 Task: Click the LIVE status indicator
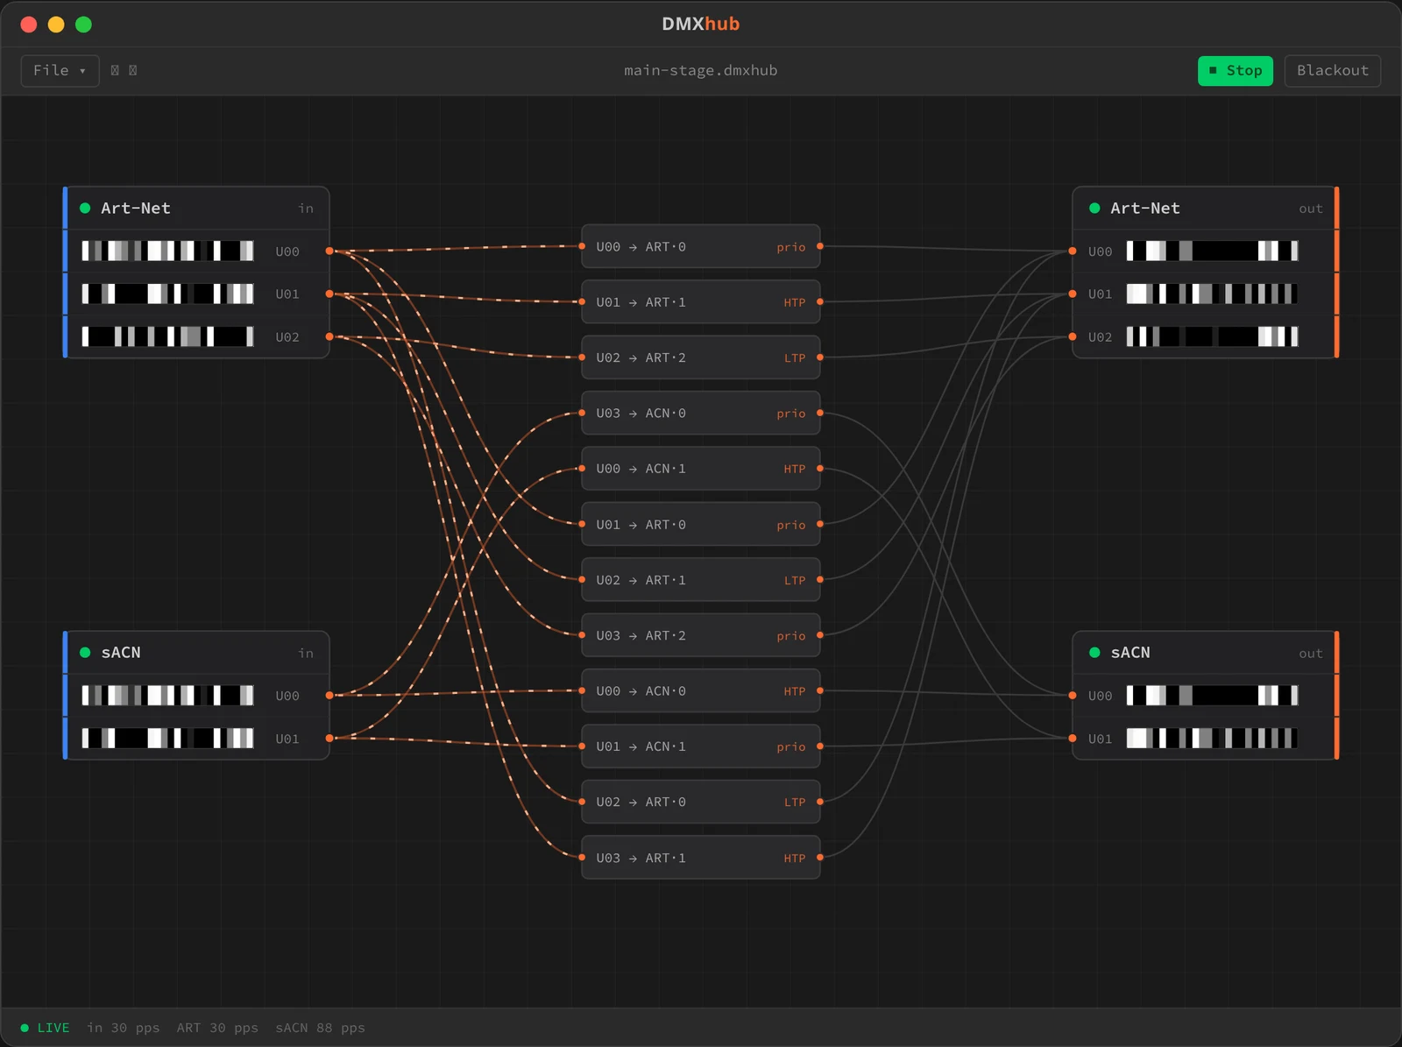[45, 1028]
